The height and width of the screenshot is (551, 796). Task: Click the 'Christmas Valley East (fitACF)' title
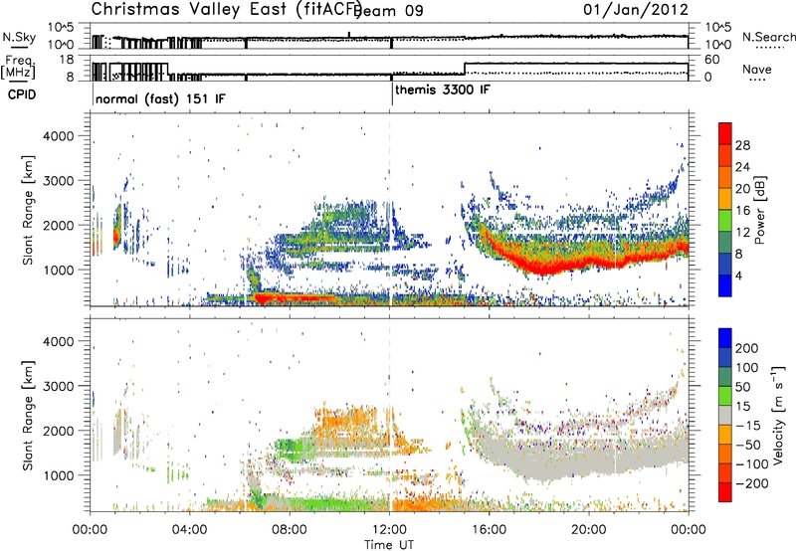click(227, 10)
